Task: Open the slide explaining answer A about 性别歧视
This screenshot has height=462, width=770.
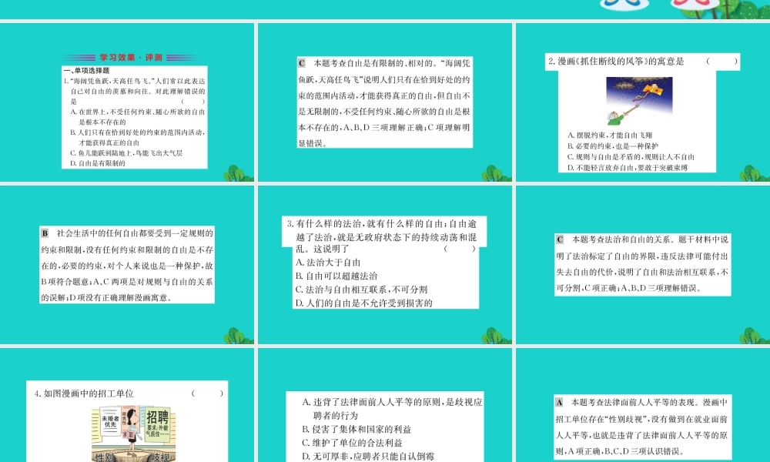Action: pyautogui.click(x=643, y=405)
